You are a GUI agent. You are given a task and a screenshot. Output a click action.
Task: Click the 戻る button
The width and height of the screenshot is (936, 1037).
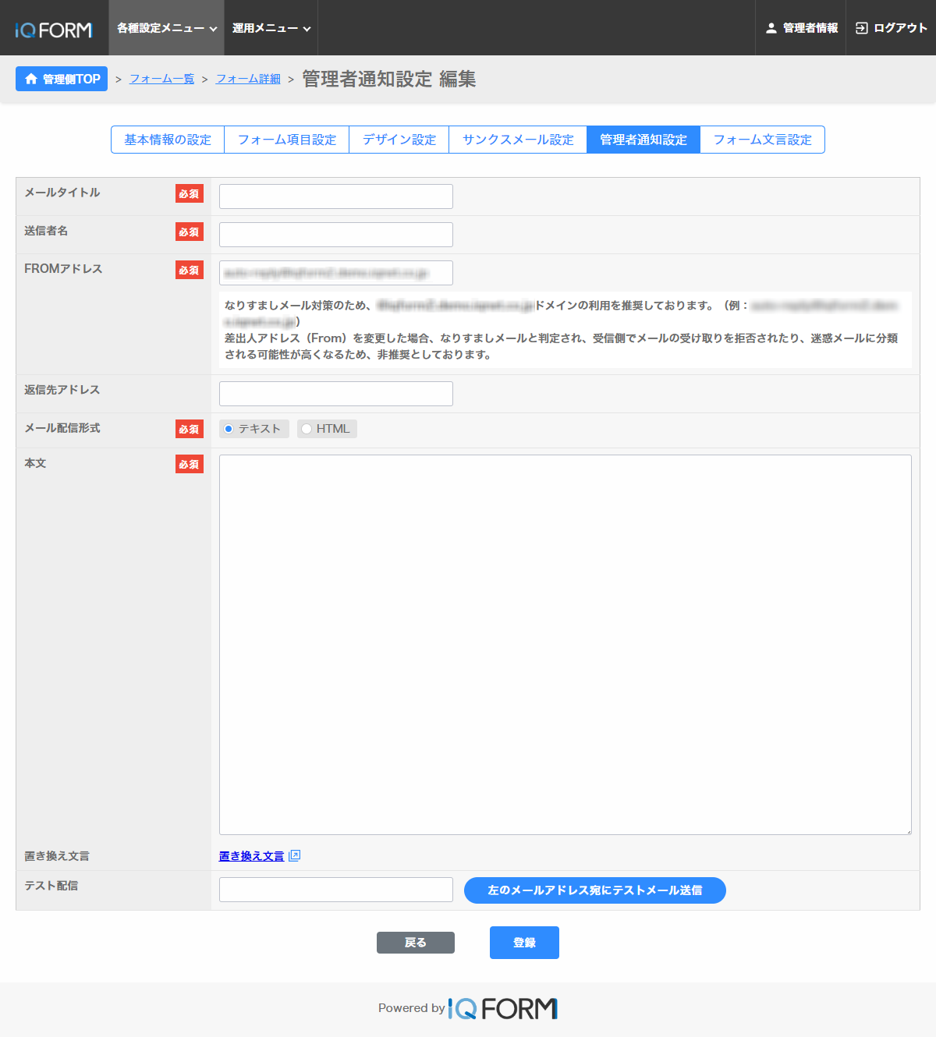pyautogui.click(x=415, y=943)
